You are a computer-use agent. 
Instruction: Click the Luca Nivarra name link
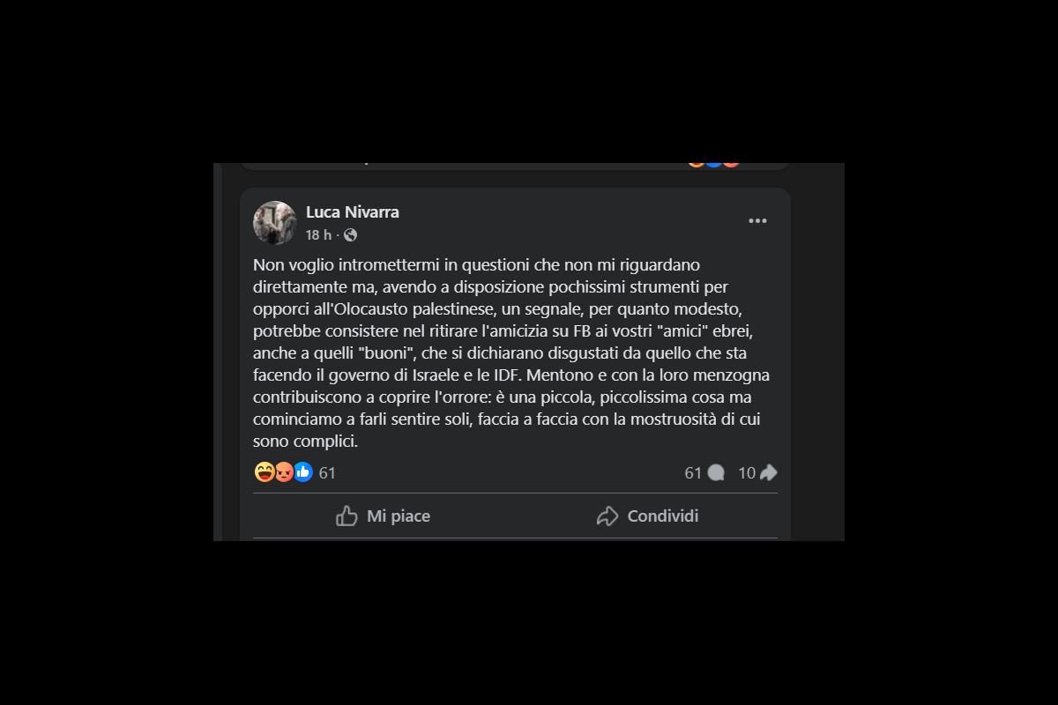tap(352, 211)
